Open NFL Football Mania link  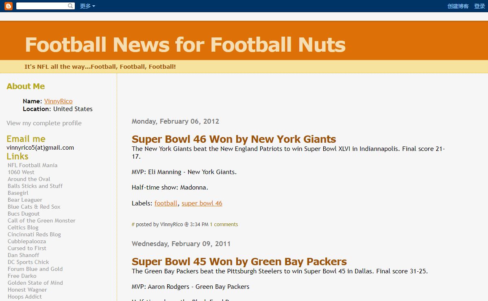coord(33,165)
